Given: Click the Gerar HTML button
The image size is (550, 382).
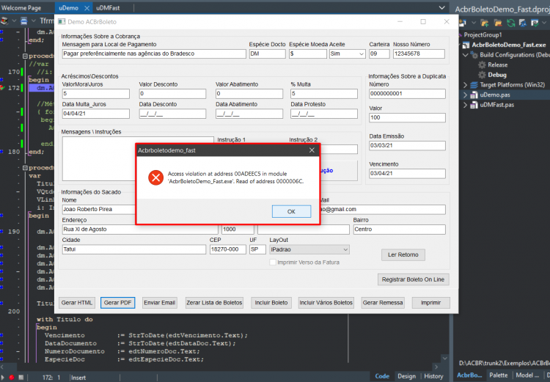Looking at the screenshot, I should pos(77,303).
